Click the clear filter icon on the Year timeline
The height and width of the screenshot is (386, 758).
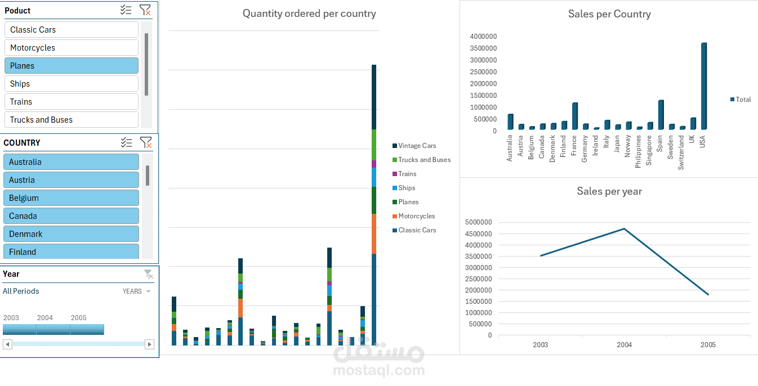(x=149, y=275)
